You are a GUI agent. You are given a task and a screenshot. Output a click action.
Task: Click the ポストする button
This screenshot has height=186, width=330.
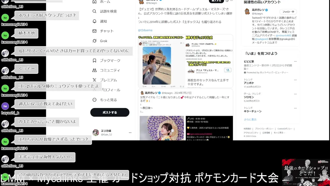pos(110,112)
